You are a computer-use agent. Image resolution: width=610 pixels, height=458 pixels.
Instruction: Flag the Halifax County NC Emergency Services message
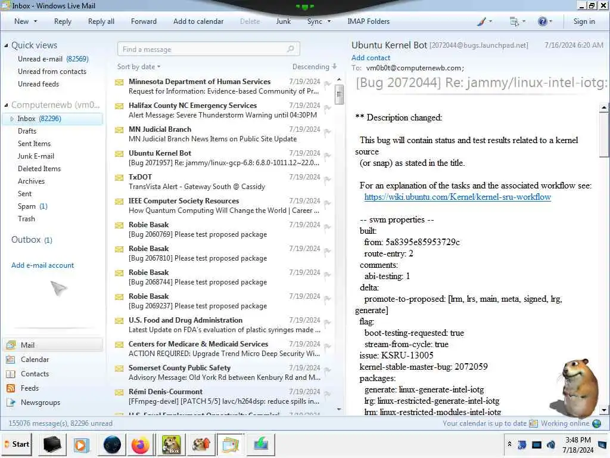[328, 107]
